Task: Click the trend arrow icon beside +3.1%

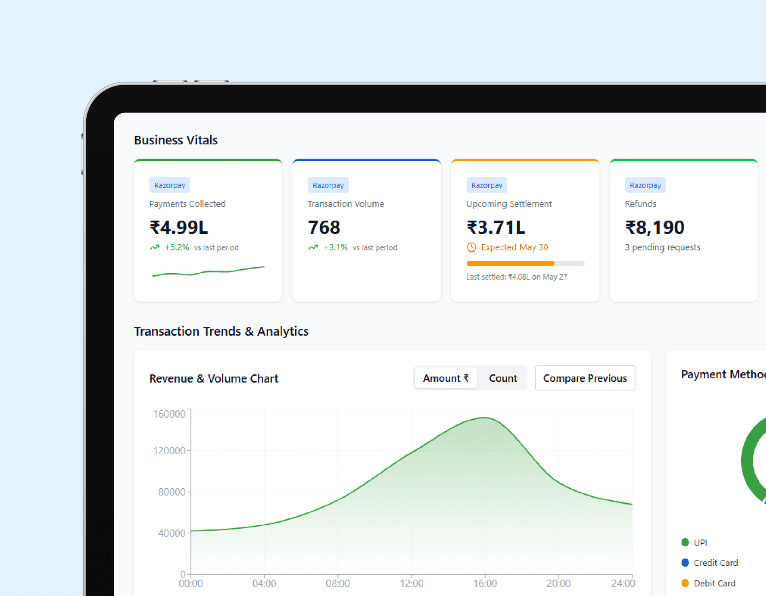Action: pos(313,247)
